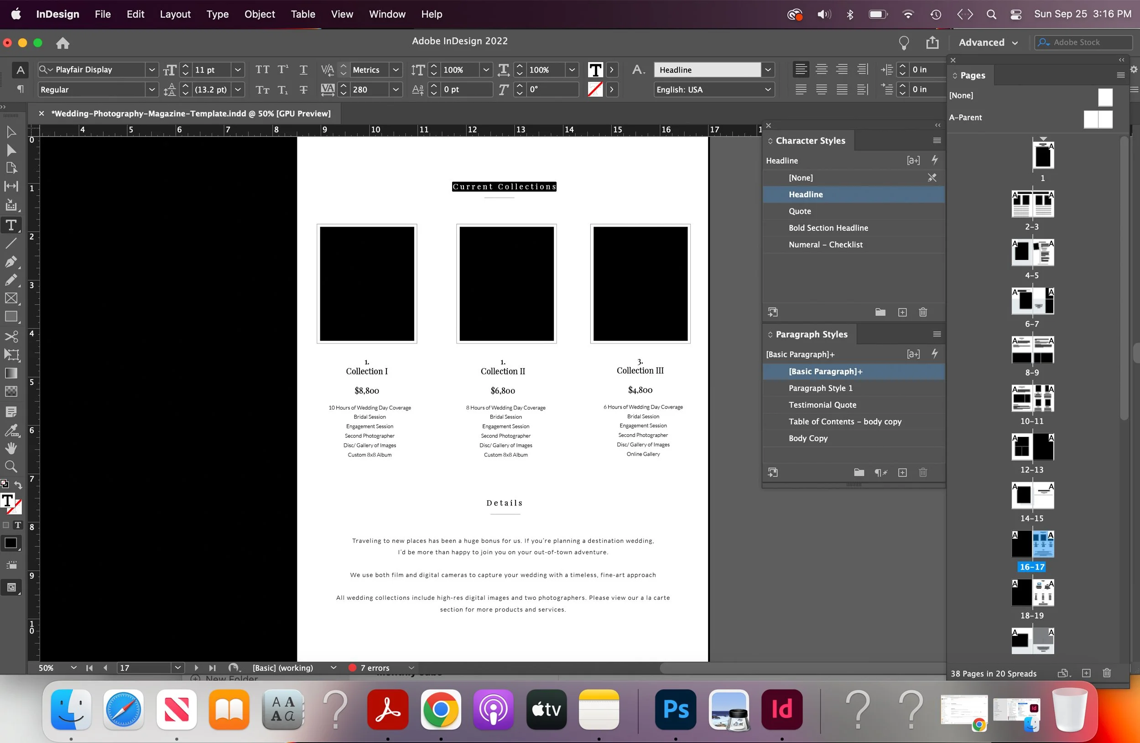Apply the Bold Section Headline character style
Screen dimensions: 1140x743
coord(854,228)
